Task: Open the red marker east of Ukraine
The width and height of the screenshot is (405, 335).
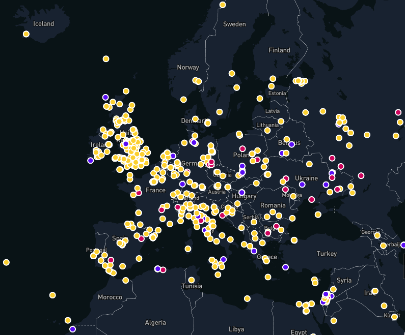Action: click(361, 175)
